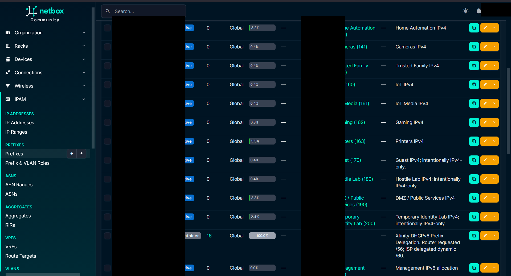
Task: Follow the Printers (163) VLAN link
Action: pos(355,141)
